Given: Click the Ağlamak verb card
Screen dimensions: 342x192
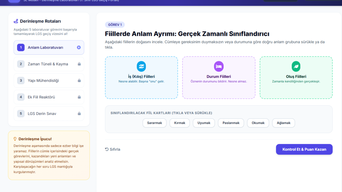Looking at the screenshot, I should pos(284,123).
